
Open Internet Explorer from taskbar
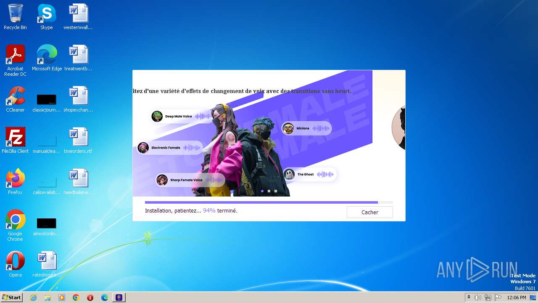coord(33,298)
